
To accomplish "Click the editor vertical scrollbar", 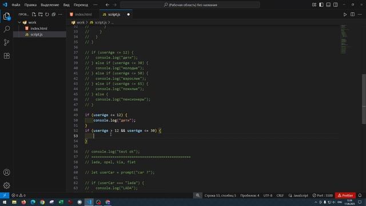I will (x=364, y=99).
